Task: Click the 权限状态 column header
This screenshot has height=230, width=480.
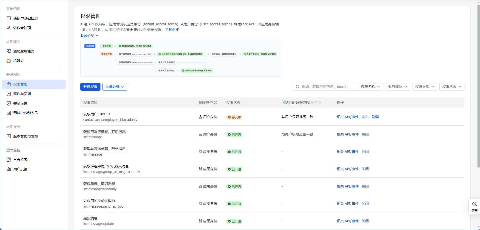Action: coord(233,103)
